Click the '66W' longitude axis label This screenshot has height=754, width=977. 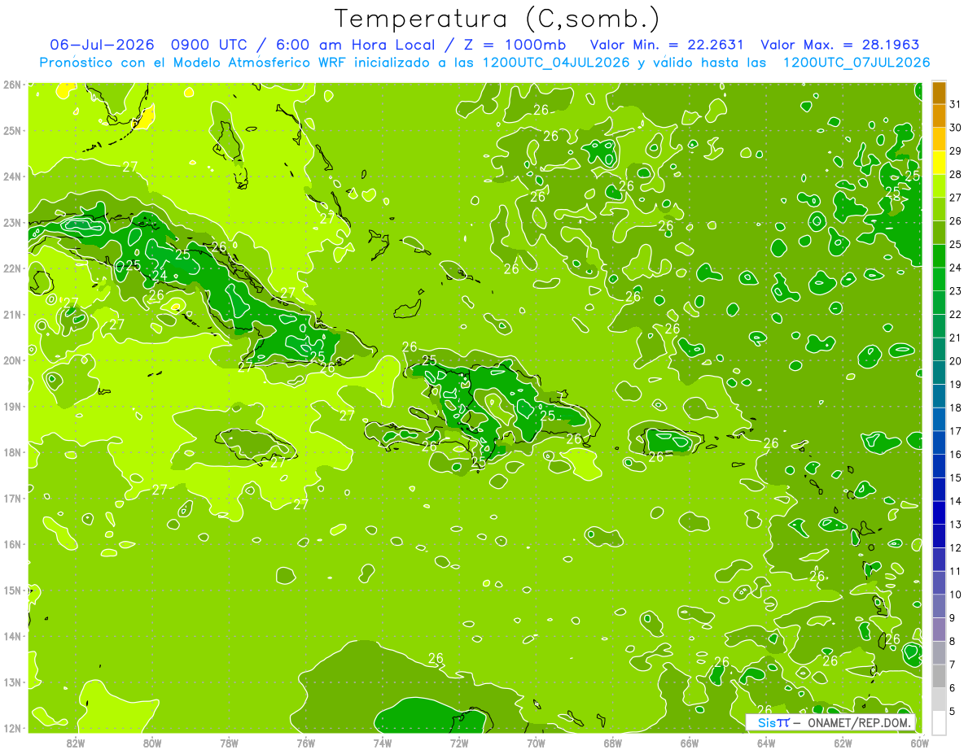coord(690,743)
